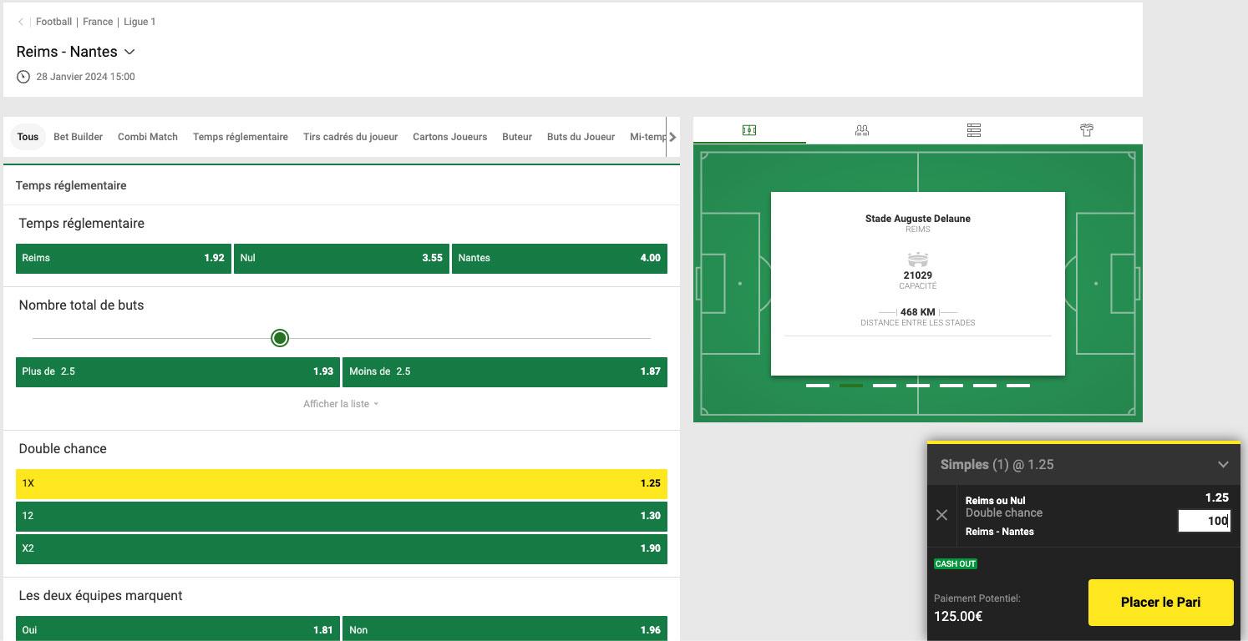The image size is (1248, 641).
Task: Open the standings table icon tab
Action: 974,130
